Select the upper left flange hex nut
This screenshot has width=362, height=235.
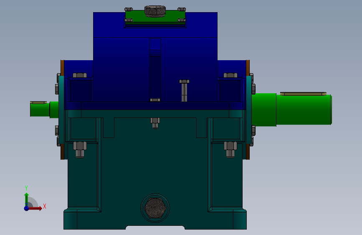80,75
